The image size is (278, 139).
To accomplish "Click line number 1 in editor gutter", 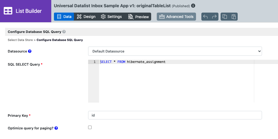I will point(94,62).
